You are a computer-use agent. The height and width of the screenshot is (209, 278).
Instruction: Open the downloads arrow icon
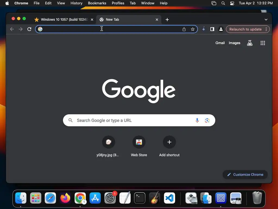204,29
